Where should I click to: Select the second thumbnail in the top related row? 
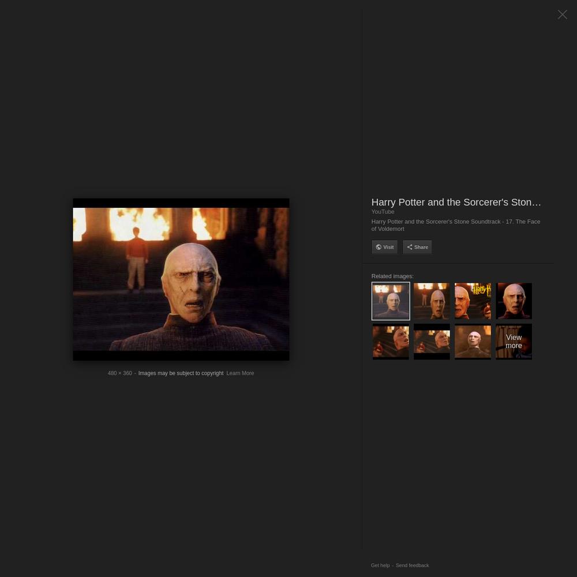(432, 301)
